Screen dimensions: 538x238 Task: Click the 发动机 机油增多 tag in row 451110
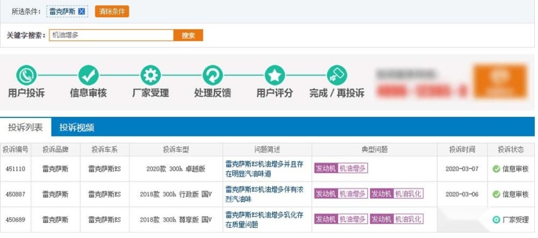click(341, 169)
